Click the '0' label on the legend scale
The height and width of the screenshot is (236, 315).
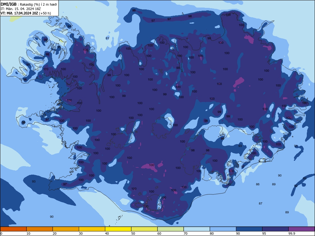point(1,233)
